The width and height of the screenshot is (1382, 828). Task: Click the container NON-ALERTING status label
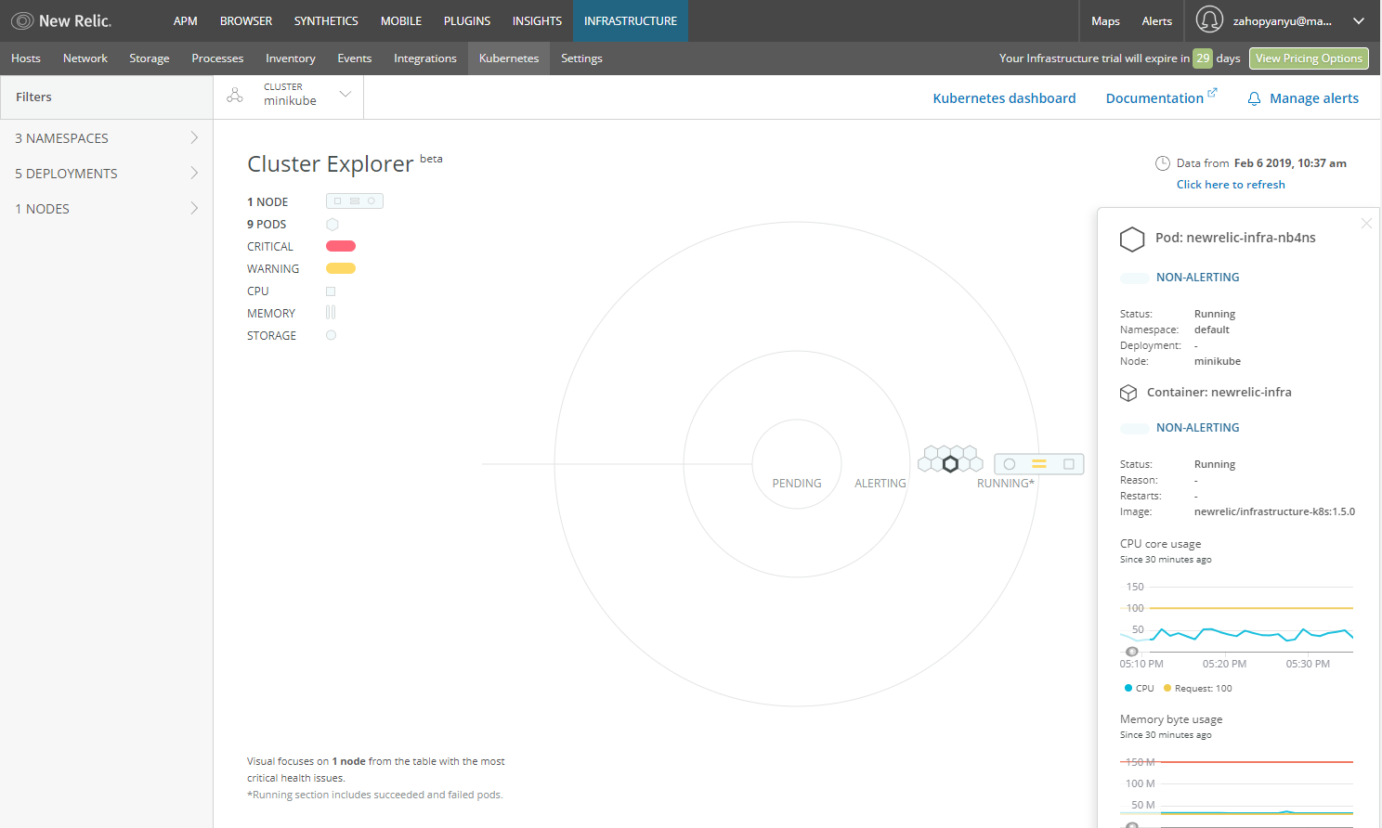[1197, 428]
